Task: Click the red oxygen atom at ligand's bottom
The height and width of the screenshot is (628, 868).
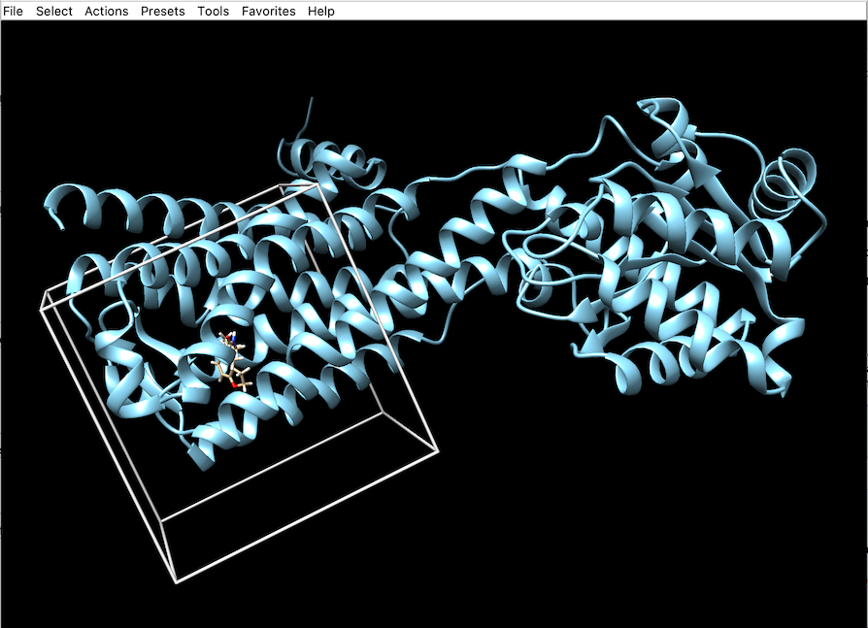Action: [x=233, y=382]
